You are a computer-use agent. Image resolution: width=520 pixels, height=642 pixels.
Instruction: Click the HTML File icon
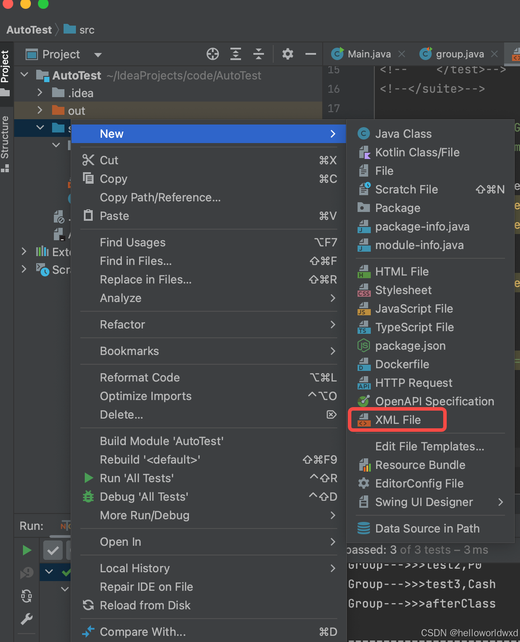coord(364,272)
